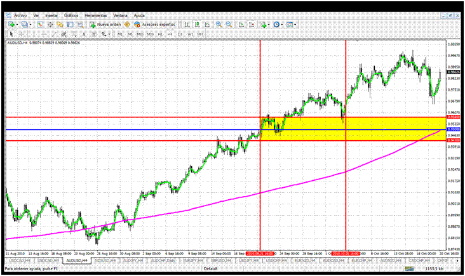The height and width of the screenshot is (276, 465).
Task: Click the Nueva orden button
Action: (105, 24)
